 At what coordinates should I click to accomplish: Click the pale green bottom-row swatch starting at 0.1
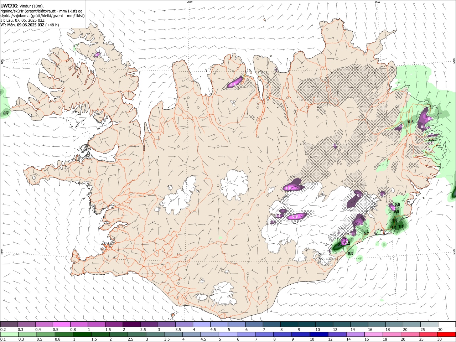pyautogui.click(x=9, y=335)
